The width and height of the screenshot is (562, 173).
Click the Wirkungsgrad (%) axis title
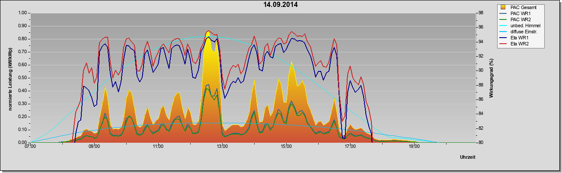(491, 78)
